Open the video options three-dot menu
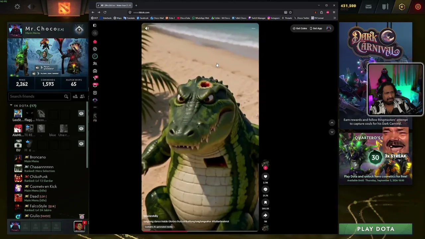This screenshot has width=425, height=239. coord(253,29)
